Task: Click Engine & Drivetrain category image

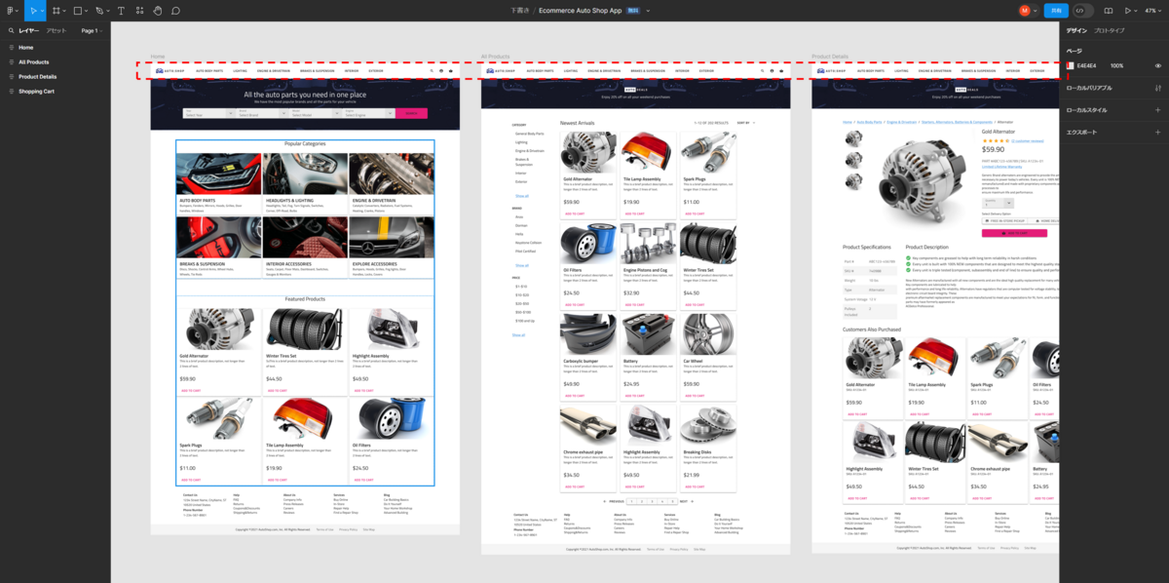Action: click(391, 174)
